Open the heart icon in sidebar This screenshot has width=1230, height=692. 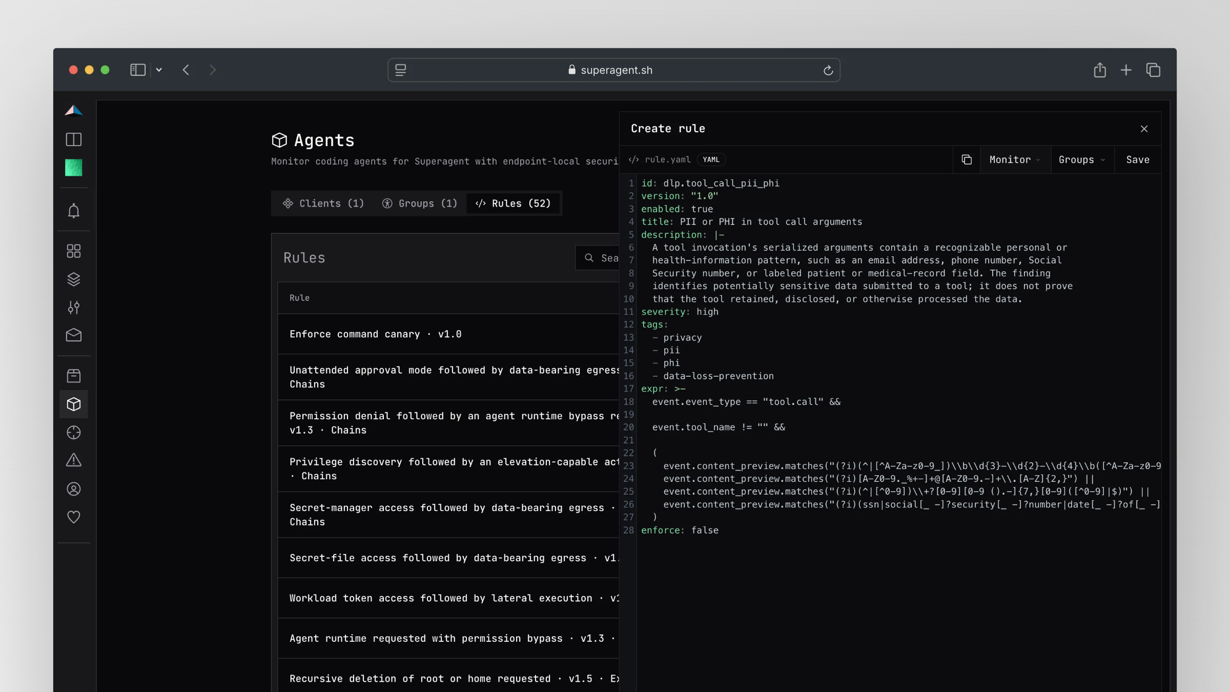pyautogui.click(x=74, y=517)
